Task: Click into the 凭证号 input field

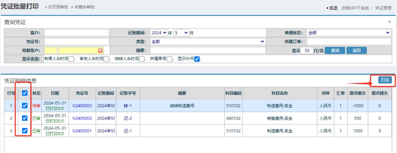Action: click(x=77, y=42)
